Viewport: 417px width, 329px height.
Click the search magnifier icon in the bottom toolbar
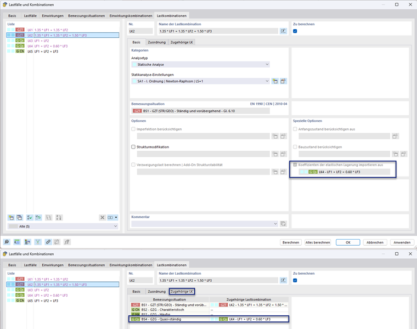7,242
